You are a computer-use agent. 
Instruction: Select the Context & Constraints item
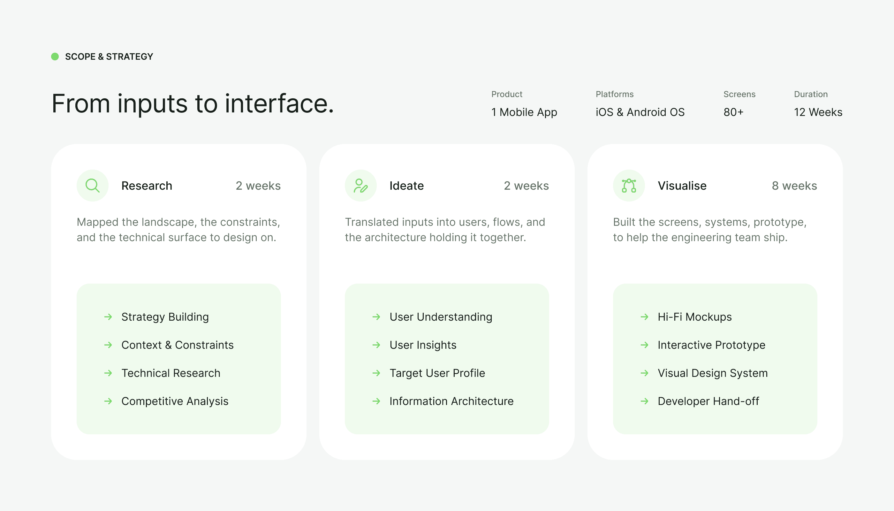[x=177, y=345]
